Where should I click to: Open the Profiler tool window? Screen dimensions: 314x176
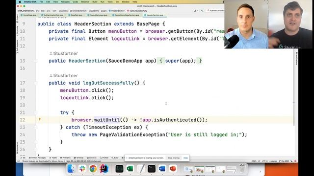pos(104,158)
